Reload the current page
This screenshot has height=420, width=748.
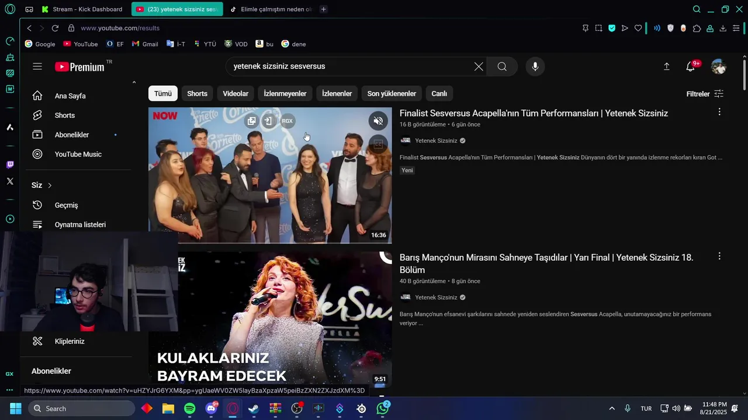tap(55, 28)
